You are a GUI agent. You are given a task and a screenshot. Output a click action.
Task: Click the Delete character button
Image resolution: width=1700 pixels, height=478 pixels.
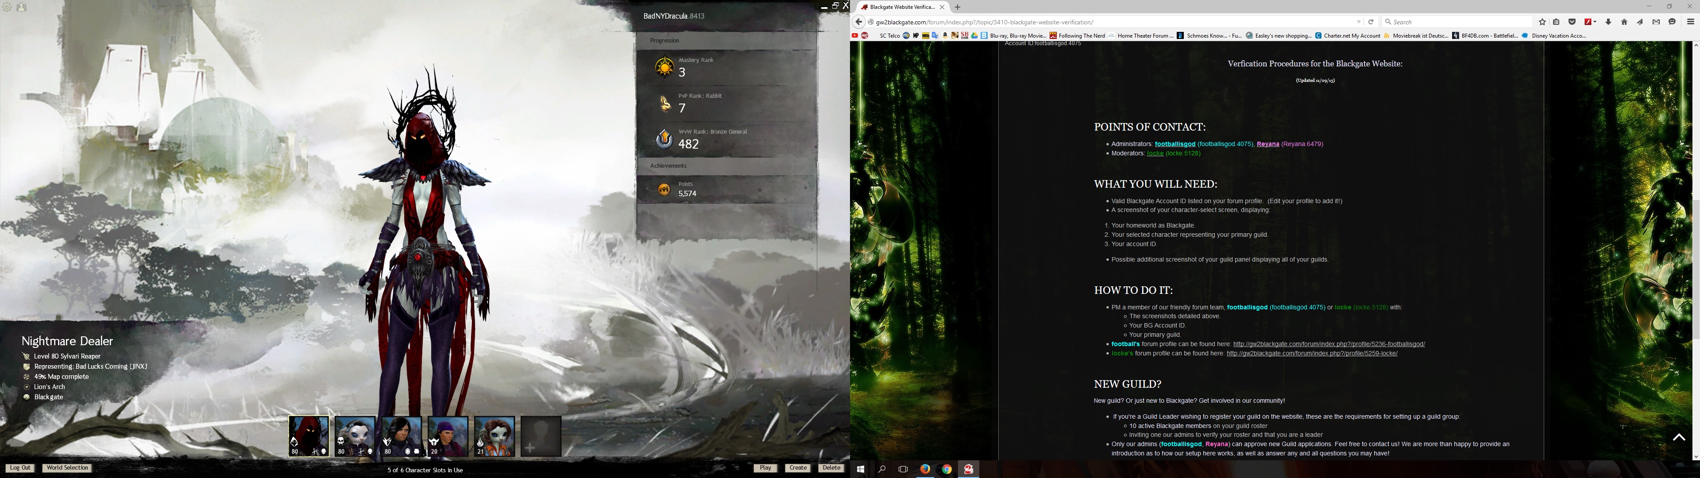[x=831, y=468]
